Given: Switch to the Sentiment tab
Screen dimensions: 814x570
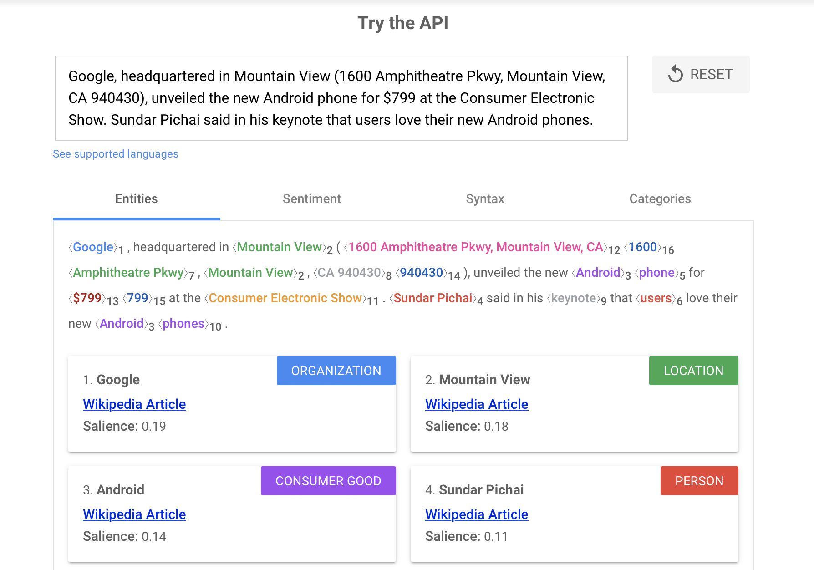Looking at the screenshot, I should [311, 199].
